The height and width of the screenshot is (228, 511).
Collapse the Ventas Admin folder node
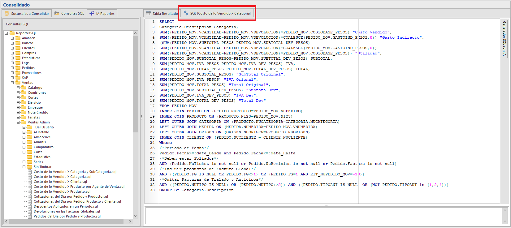coord(18,122)
